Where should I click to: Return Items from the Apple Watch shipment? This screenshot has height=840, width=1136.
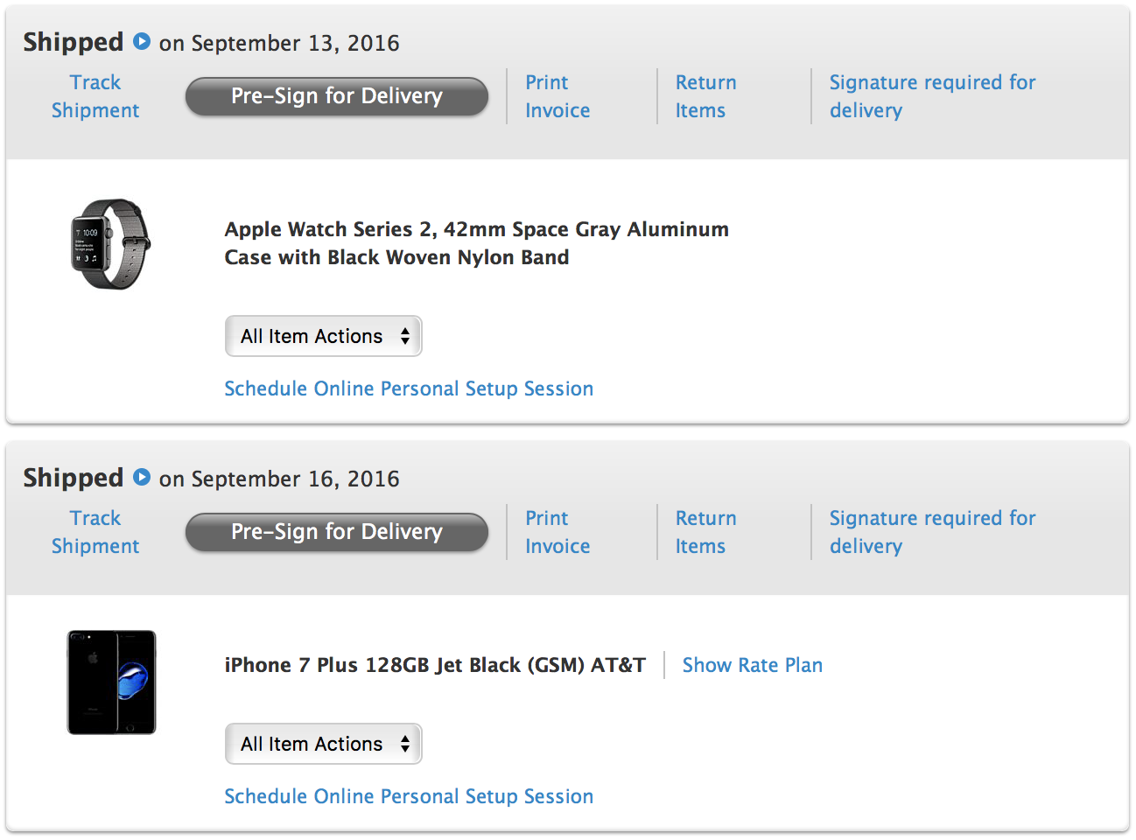[705, 96]
